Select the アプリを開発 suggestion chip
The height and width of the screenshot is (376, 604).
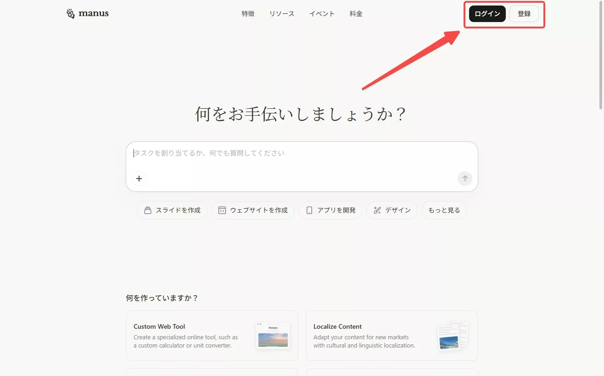coord(330,210)
